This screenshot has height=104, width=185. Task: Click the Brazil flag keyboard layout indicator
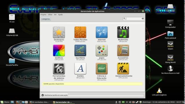123,102
